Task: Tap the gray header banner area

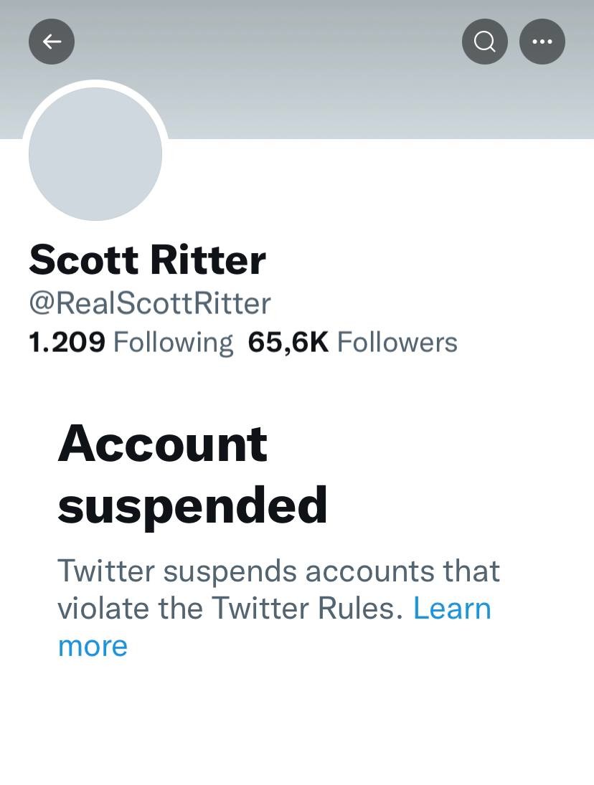Action: 323,86
